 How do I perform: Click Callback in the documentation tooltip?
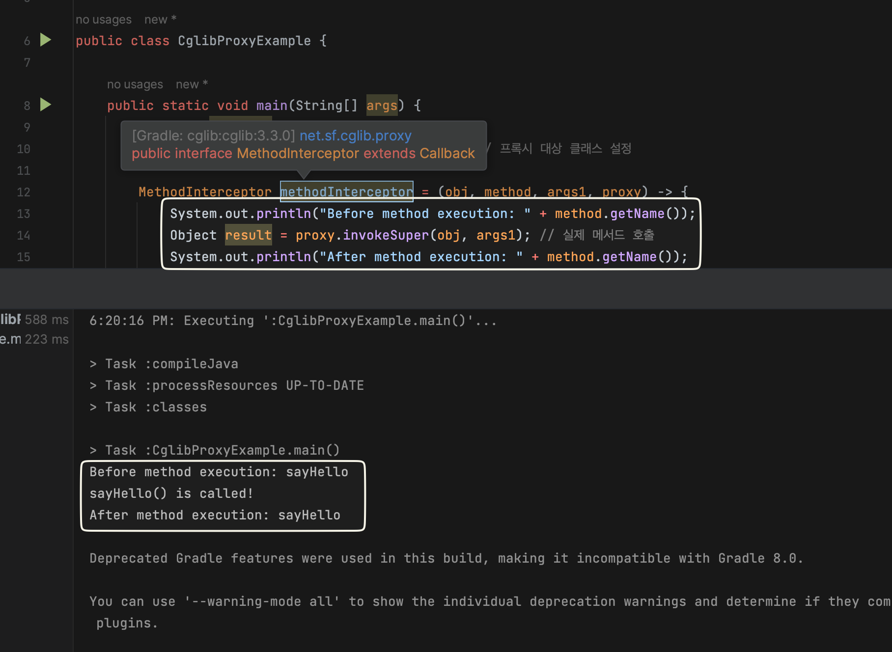pos(447,154)
